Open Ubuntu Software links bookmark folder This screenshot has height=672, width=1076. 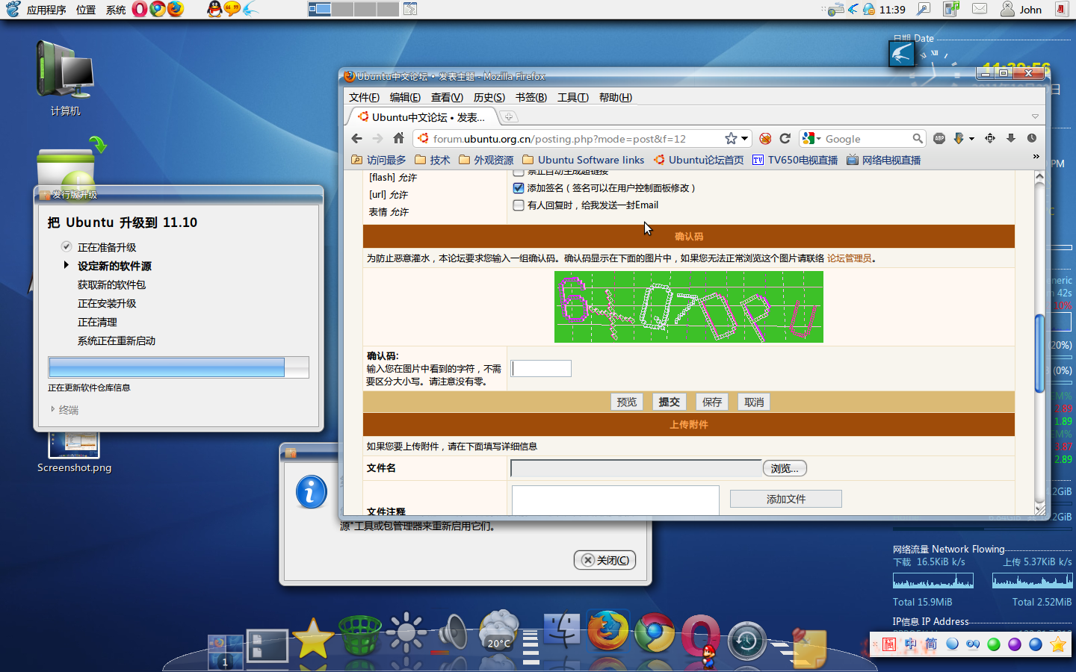(x=583, y=160)
